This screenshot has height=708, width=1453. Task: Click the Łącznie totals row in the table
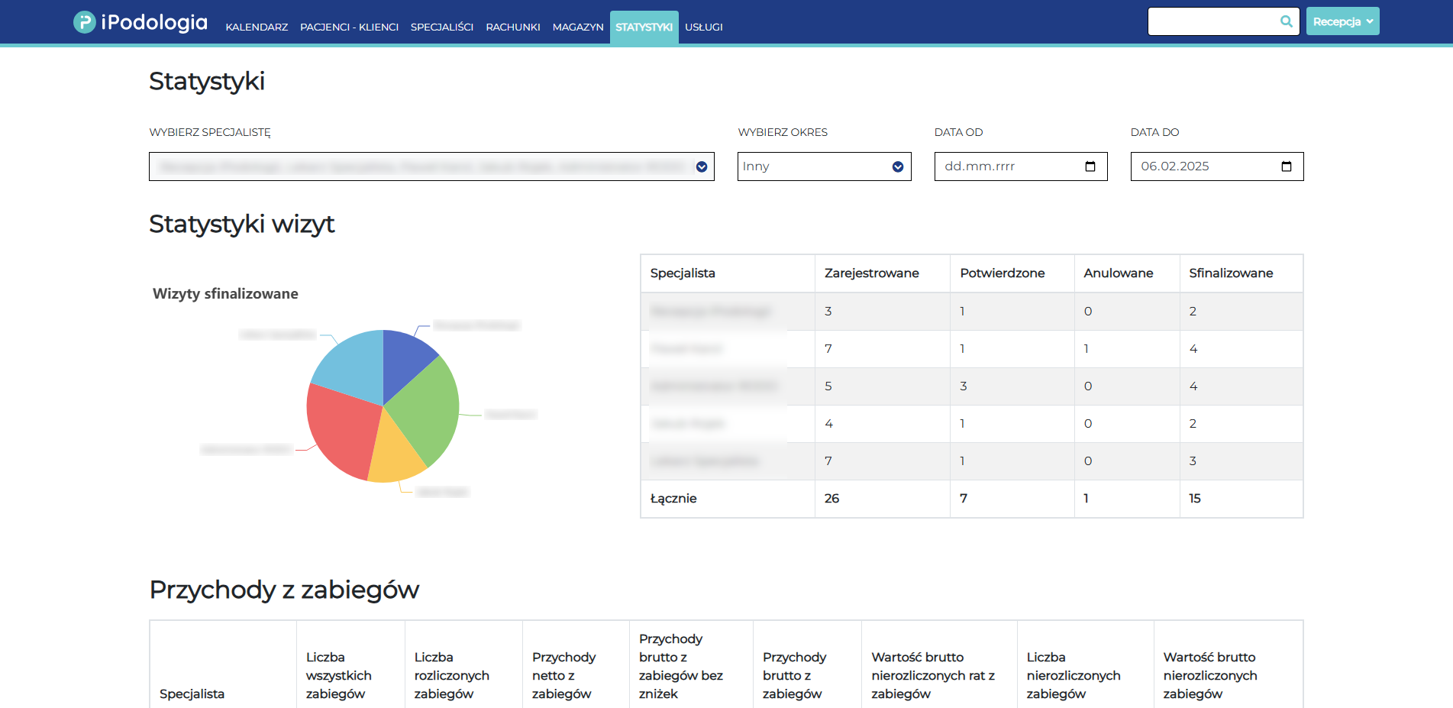pyautogui.click(x=673, y=498)
